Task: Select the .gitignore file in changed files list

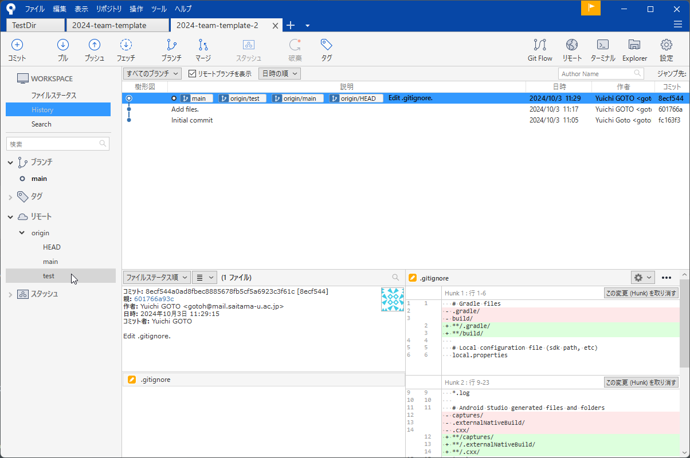Action: pyautogui.click(x=264, y=380)
